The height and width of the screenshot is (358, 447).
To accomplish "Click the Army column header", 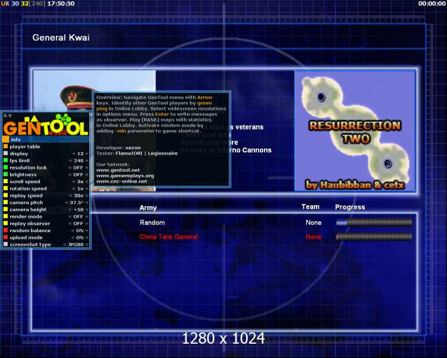I will point(148,208).
